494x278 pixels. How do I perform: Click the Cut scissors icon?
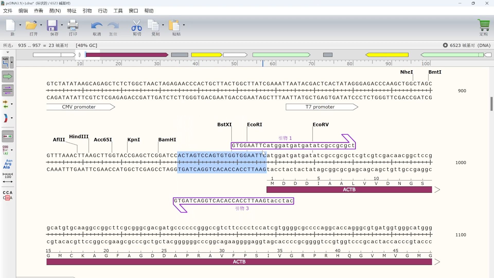[137, 25]
